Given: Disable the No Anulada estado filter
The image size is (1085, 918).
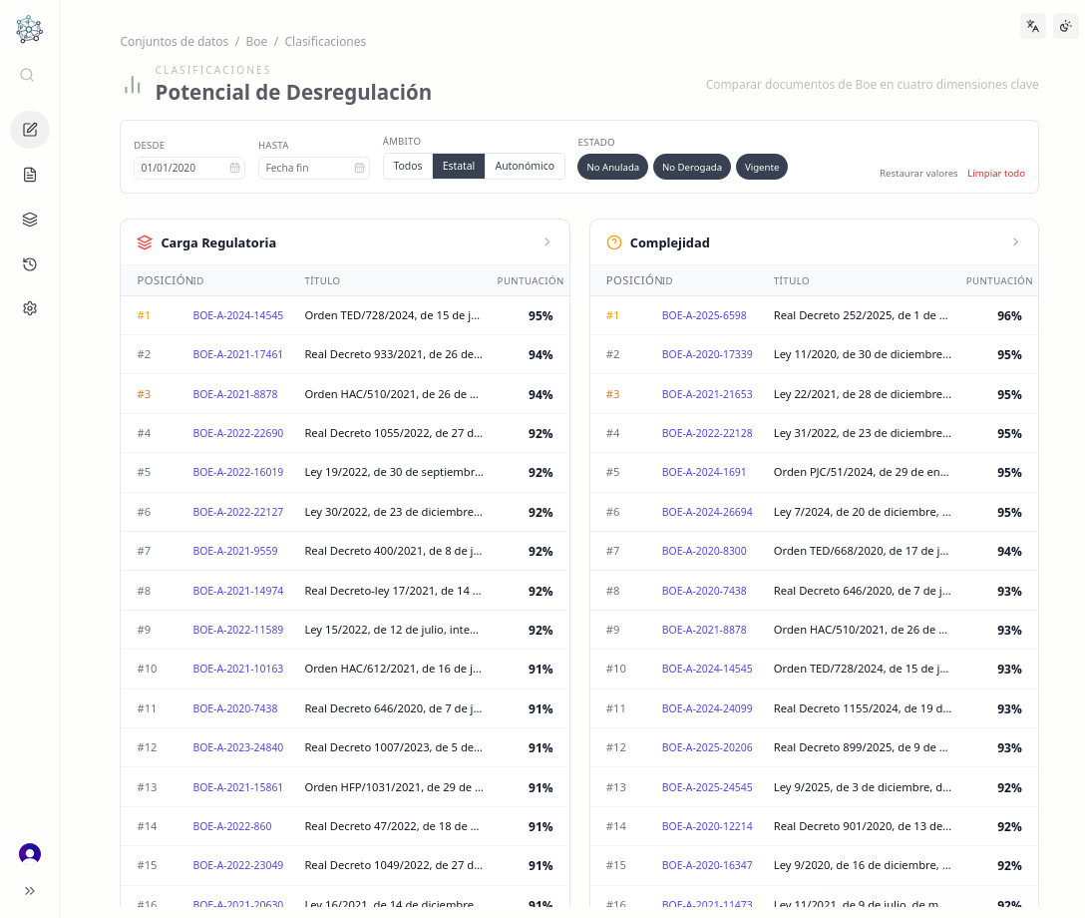Looking at the screenshot, I should [612, 167].
